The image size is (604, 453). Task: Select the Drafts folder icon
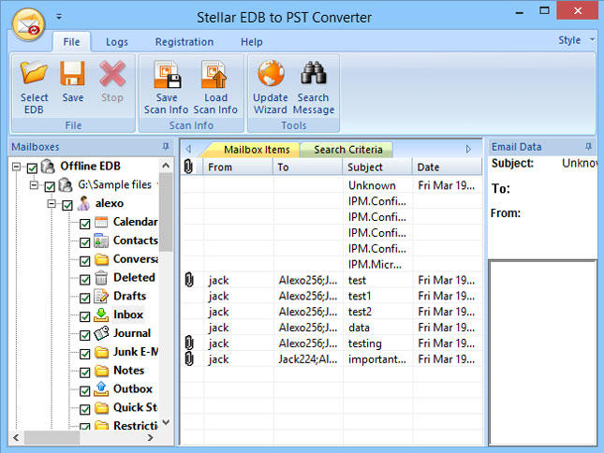click(101, 296)
